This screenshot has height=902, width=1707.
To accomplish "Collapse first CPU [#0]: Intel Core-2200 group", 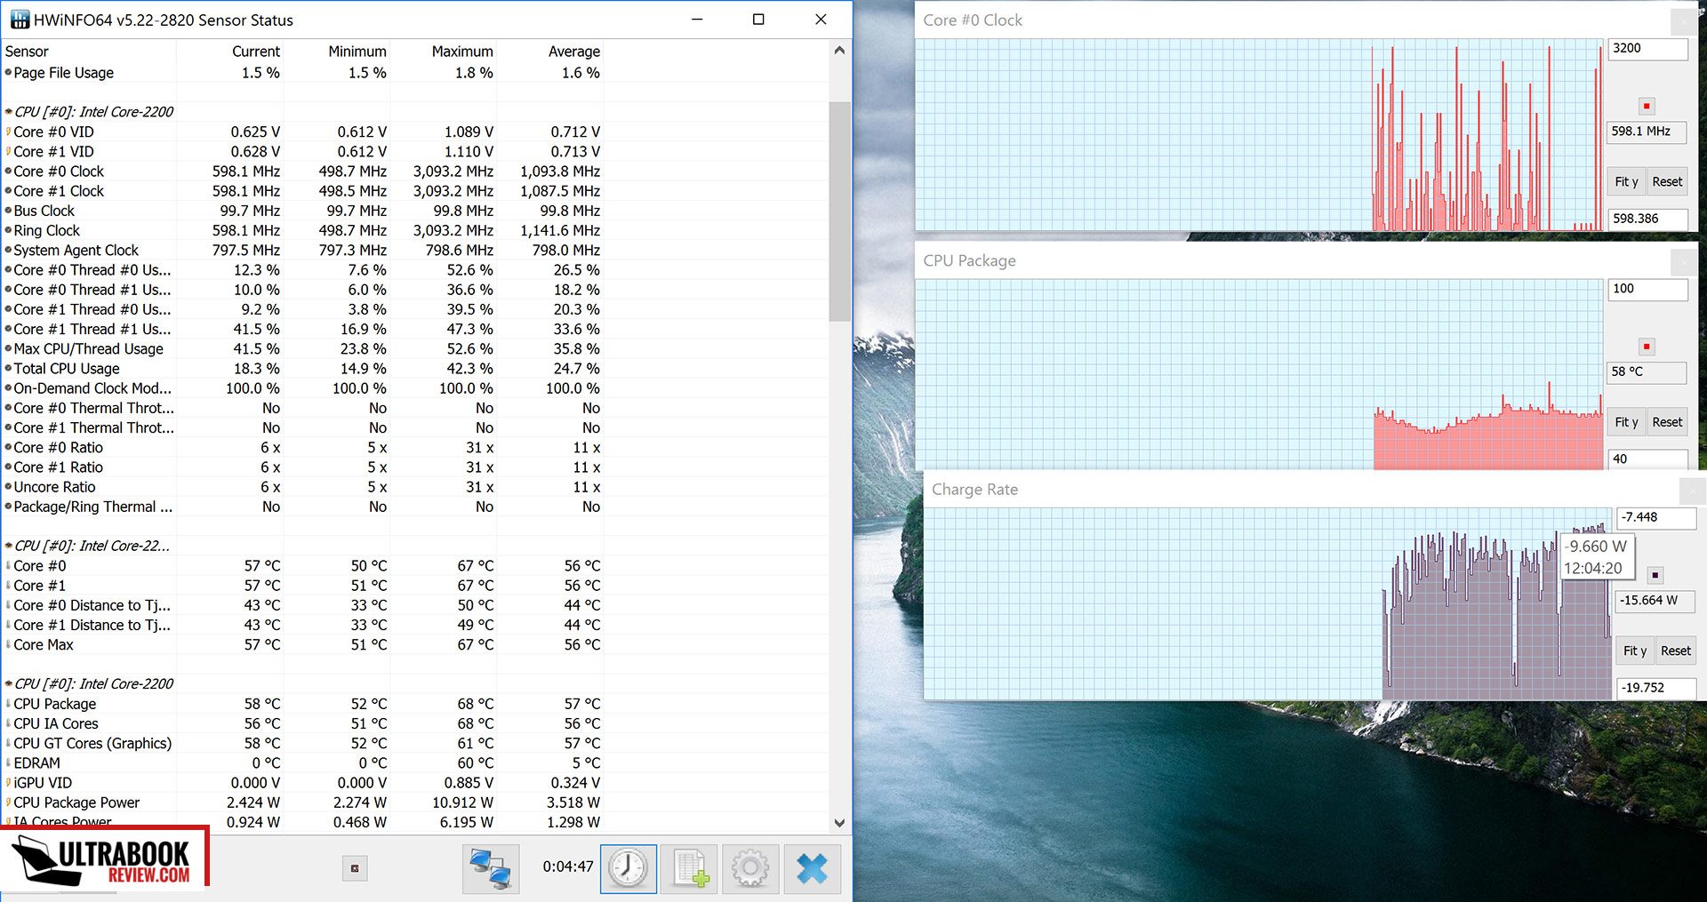I will (x=8, y=112).
